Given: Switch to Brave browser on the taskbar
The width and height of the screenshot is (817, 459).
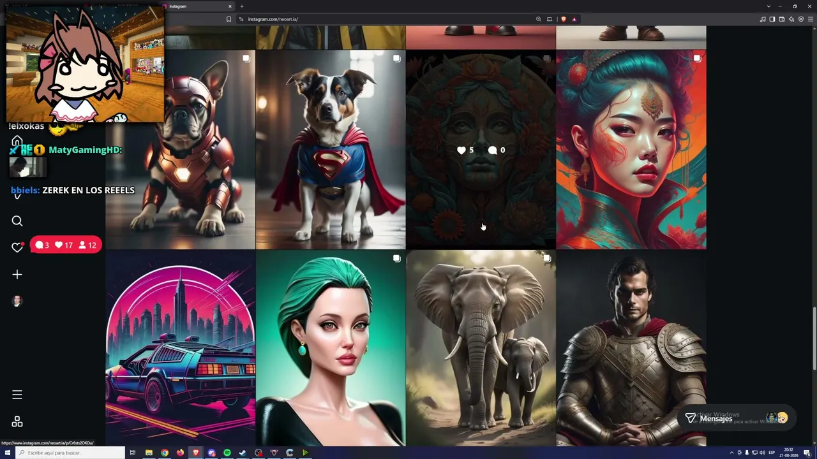Looking at the screenshot, I should click(196, 453).
